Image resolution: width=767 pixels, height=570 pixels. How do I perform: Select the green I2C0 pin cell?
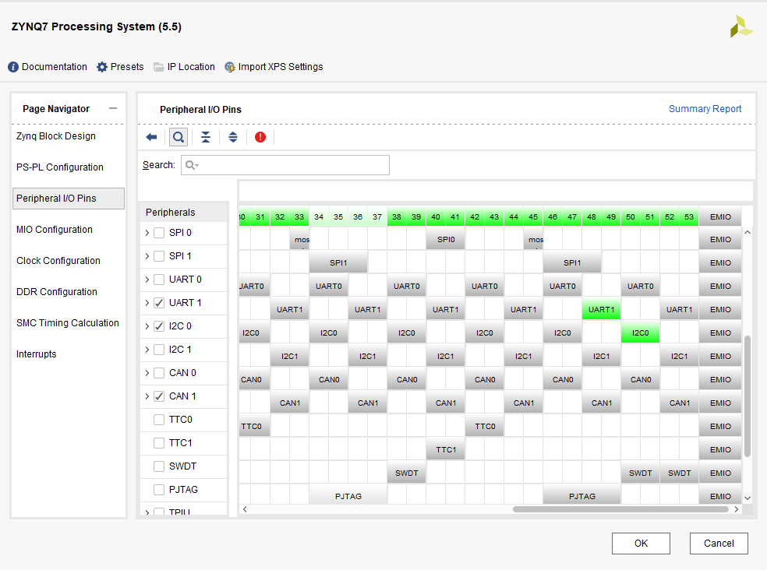tap(640, 333)
